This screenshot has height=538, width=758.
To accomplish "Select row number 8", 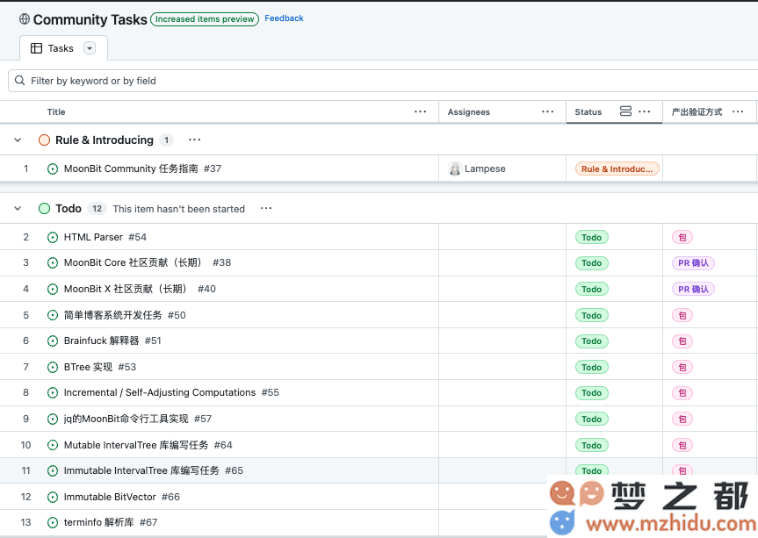I will [25, 392].
